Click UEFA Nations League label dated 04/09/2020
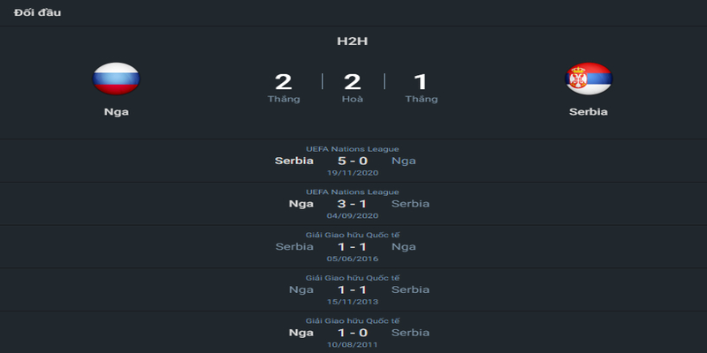The image size is (707, 353). point(353,192)
